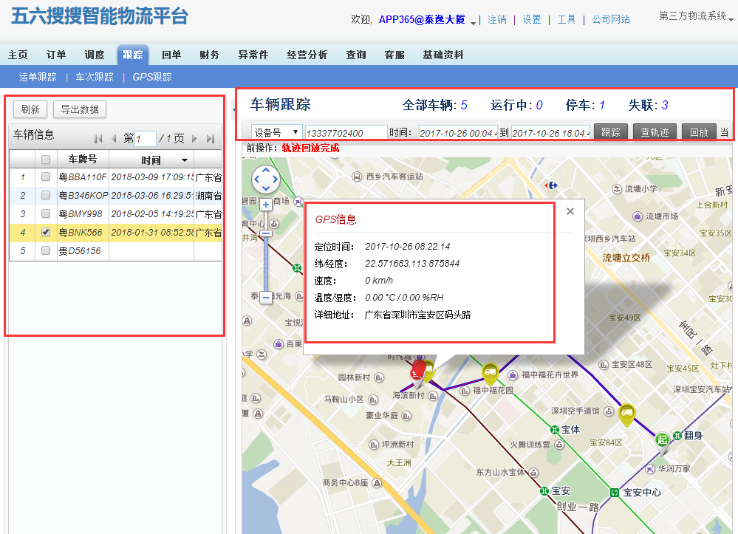Open the 调度 menu

tap(95, 55)
